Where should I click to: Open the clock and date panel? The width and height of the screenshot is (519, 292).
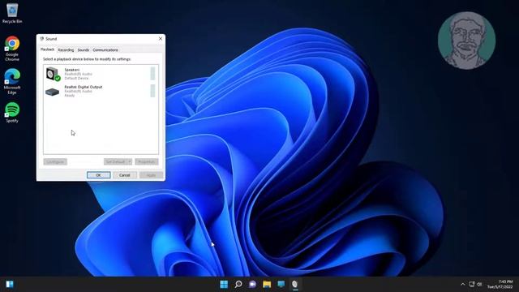(500, 284)
